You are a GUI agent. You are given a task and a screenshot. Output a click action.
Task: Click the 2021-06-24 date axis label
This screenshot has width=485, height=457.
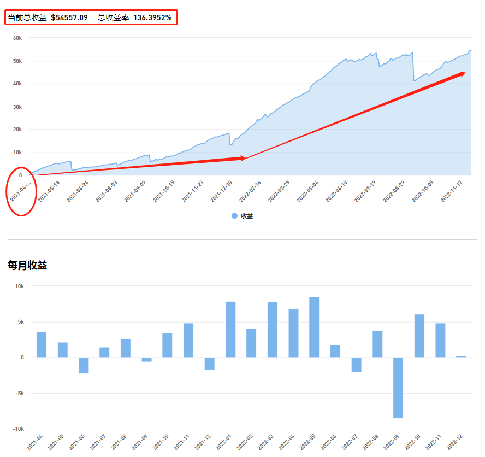click(78, 191)
